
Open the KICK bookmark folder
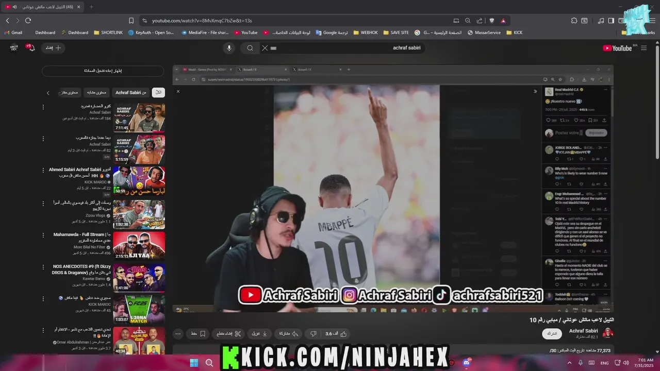click(515, 32)
